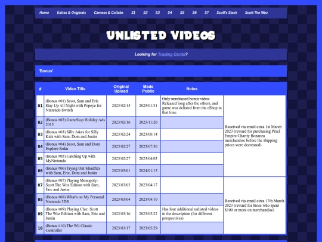Click public date 2023/11/20
The width and height of the screenshot is (322, 242).
coord(148,122)
